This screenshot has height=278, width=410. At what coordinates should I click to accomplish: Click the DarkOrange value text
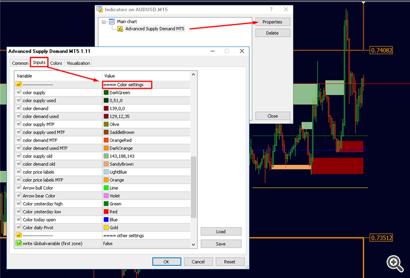121,148
